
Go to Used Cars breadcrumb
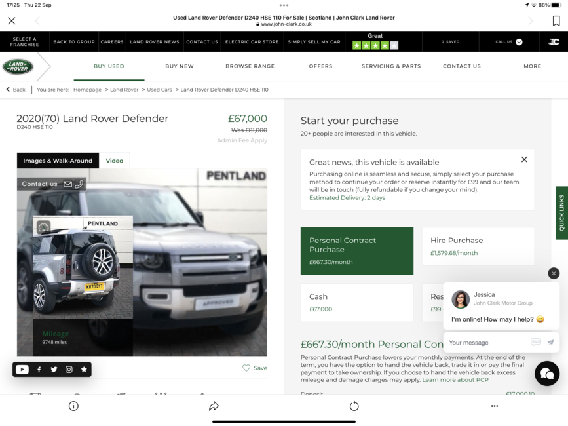159,90
